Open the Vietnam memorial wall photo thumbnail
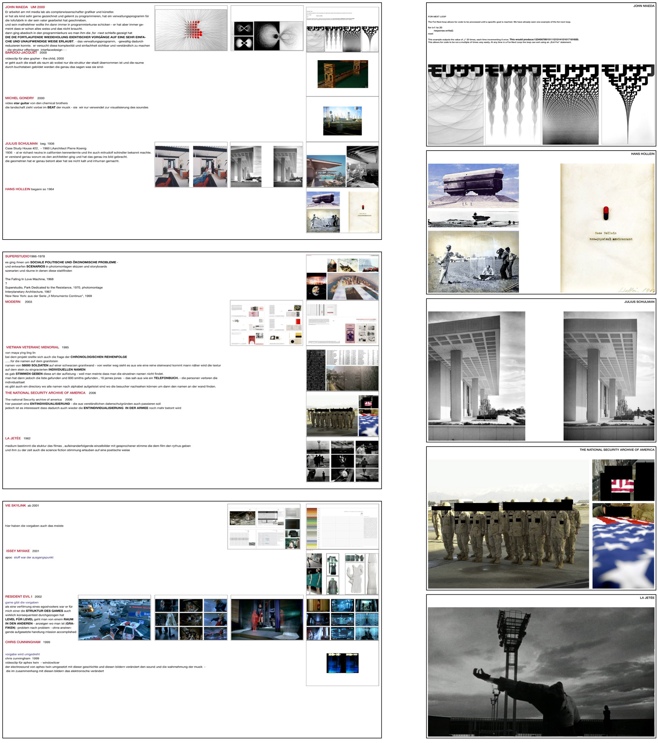This screenshot has width=658, height=743. (352, 378)
